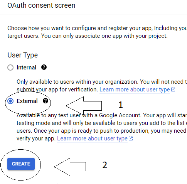This screenshot has height=184, width=187.
Task: Select the External user type radio button
Action: 10,101
